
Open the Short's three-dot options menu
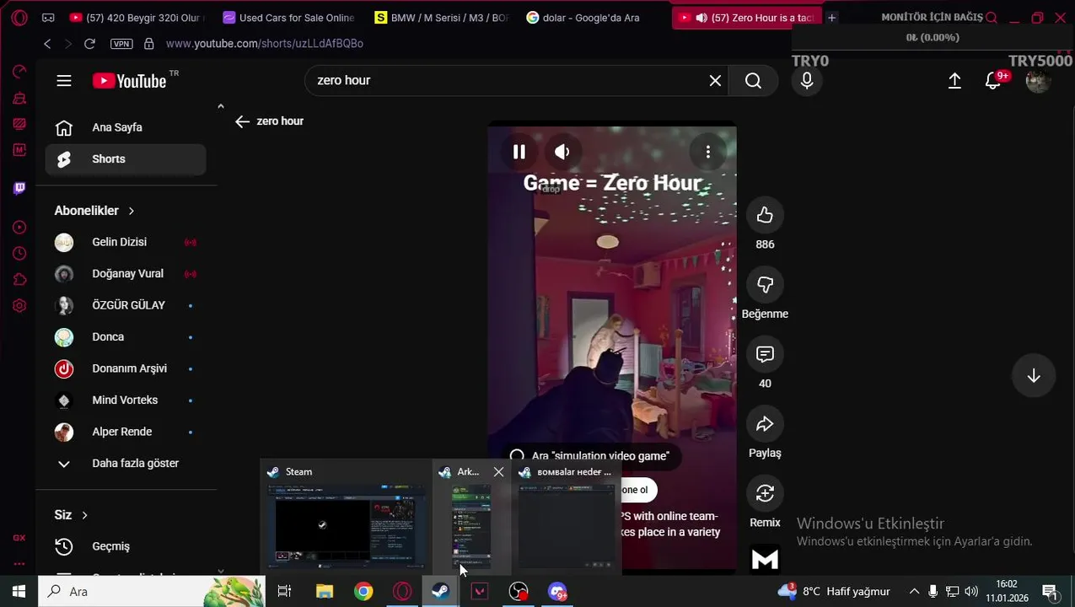tap(708, 152)
